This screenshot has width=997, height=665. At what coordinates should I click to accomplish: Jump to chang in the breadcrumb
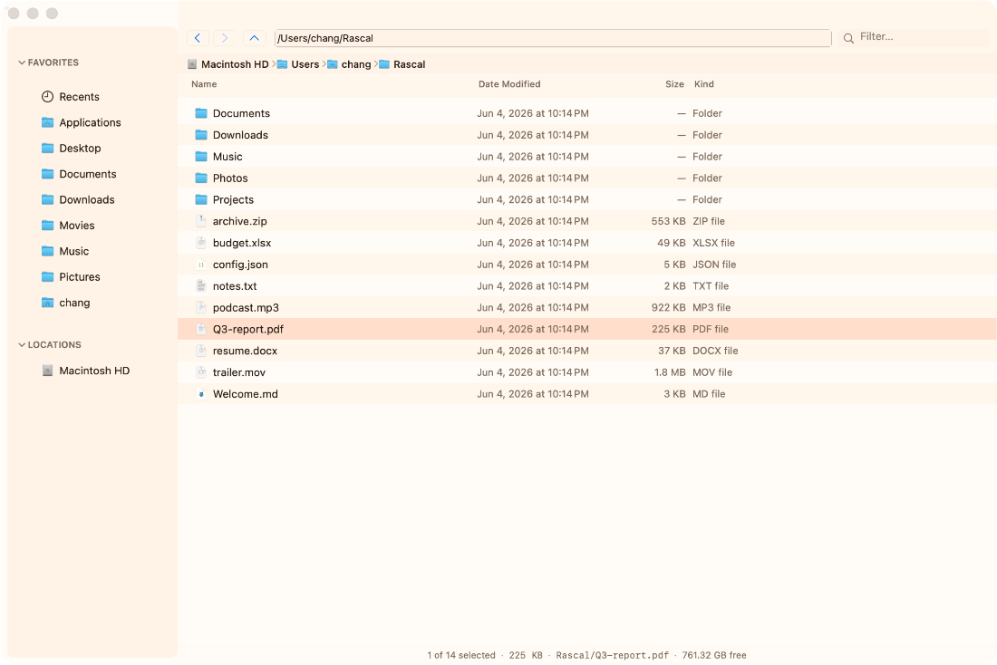pos(356,64)
